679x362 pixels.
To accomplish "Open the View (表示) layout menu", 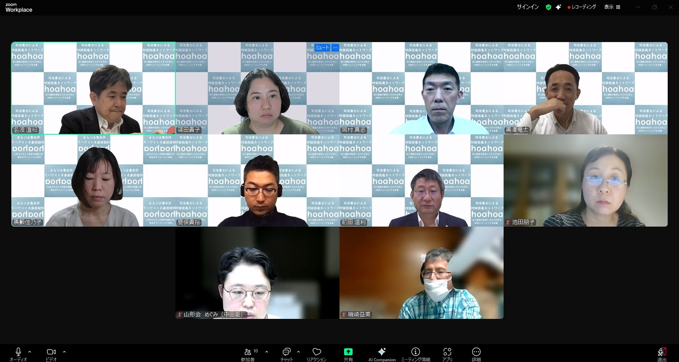I will [612, 7].
